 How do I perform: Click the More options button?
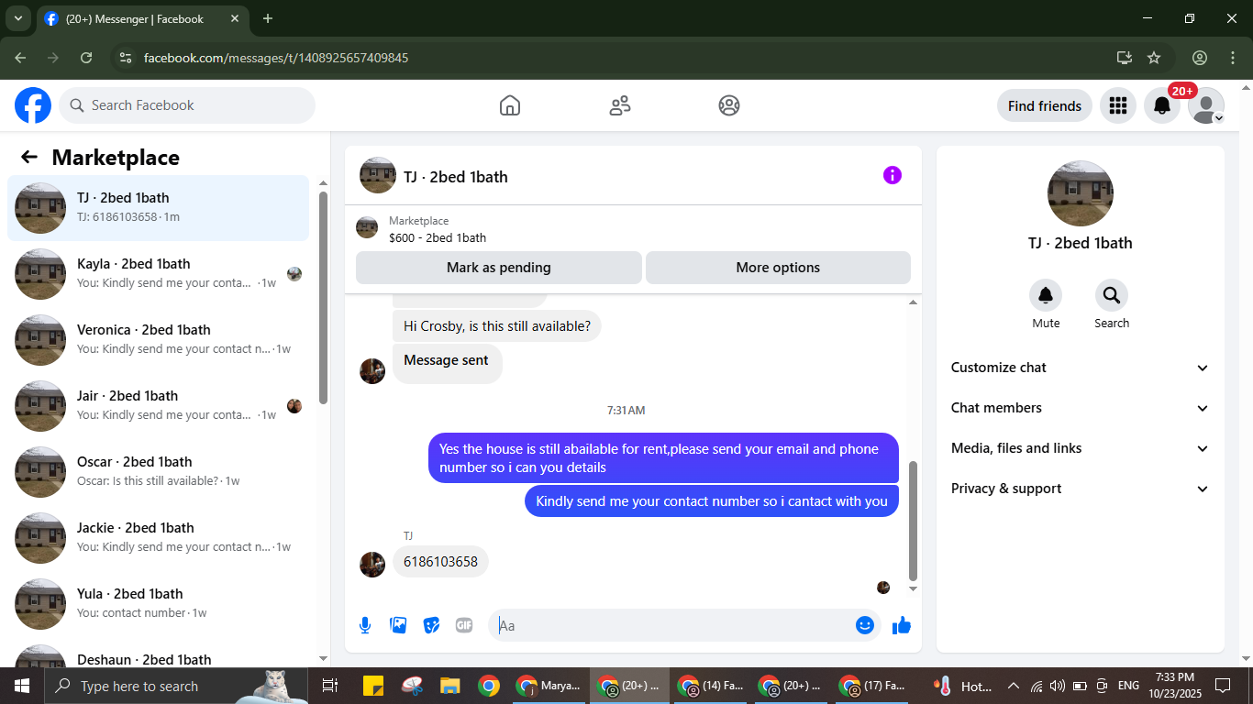[778, 268]
